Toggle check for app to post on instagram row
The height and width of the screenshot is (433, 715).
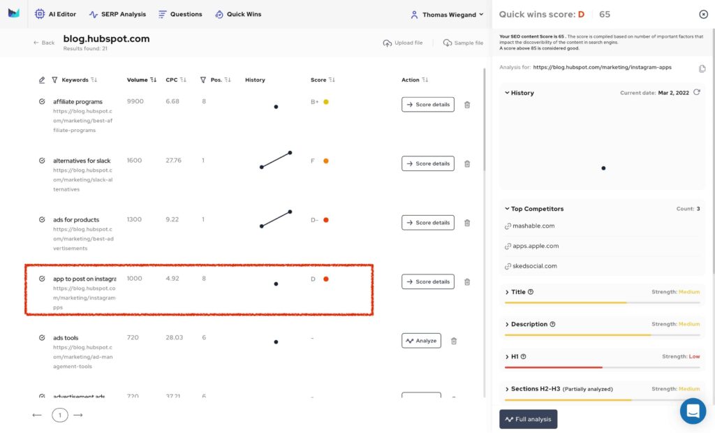click(x=42, y=279)
